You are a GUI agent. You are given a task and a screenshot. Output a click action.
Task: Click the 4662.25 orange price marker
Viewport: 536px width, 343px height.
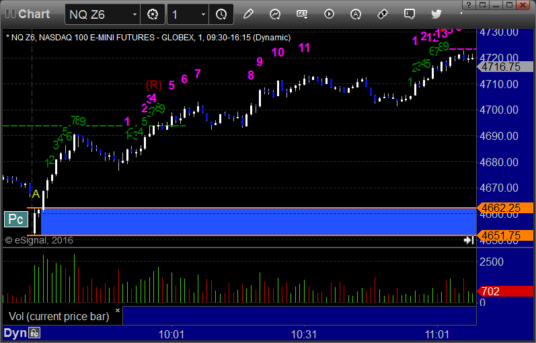coord(505,208)
